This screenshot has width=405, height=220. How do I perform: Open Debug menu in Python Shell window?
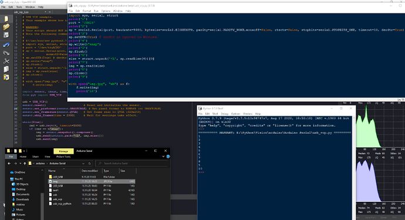click(x=224, y=114)
